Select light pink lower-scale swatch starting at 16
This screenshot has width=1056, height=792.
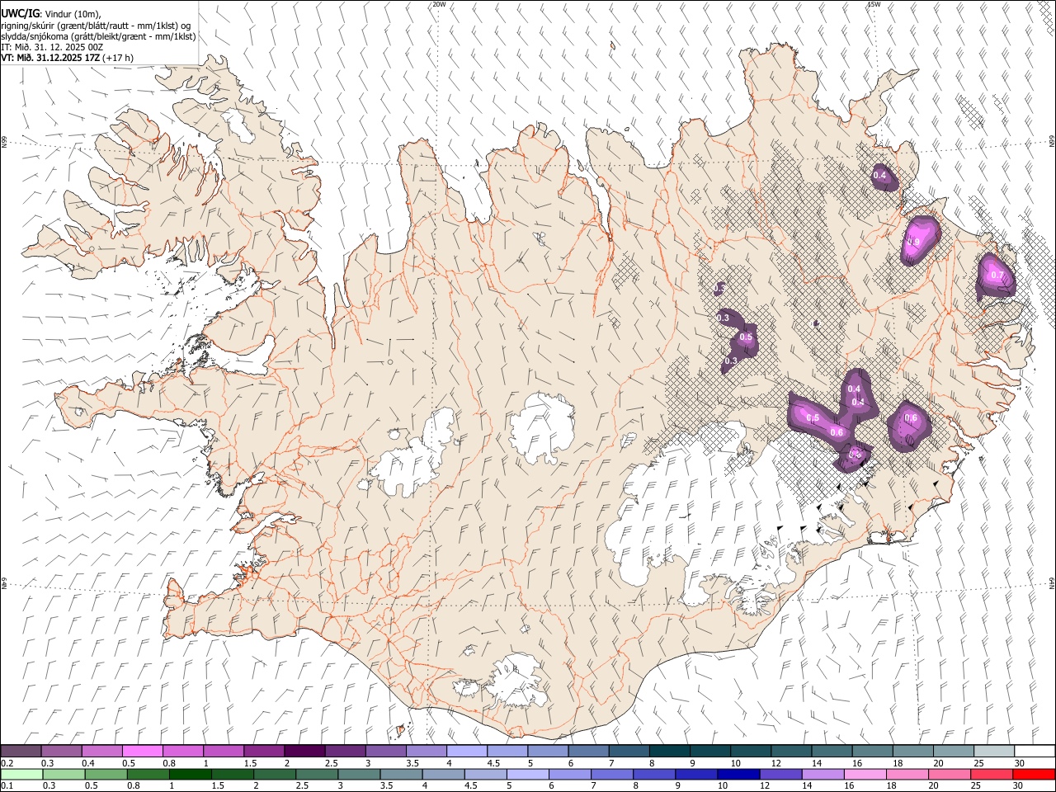click(865, 775)
